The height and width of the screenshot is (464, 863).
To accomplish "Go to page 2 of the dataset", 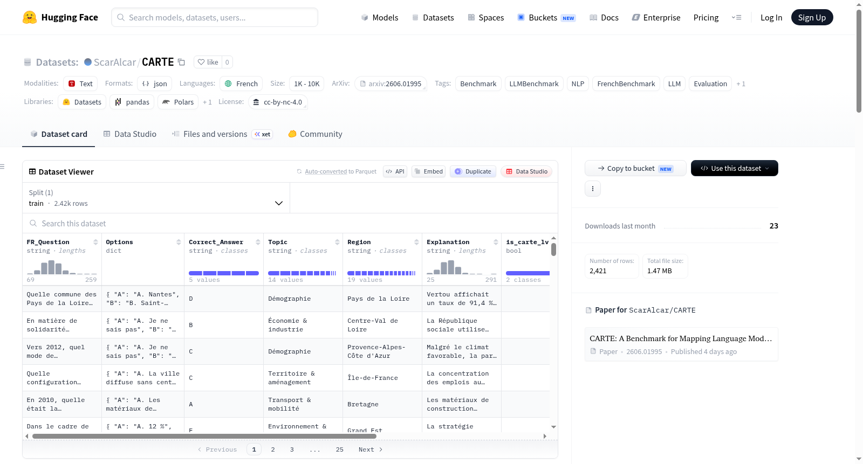I will pos(273,449).
